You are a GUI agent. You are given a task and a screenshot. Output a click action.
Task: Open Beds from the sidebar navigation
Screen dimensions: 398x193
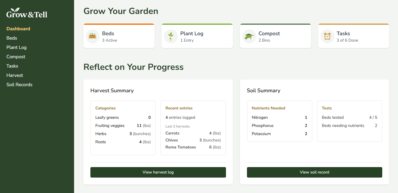coord(12,38)
